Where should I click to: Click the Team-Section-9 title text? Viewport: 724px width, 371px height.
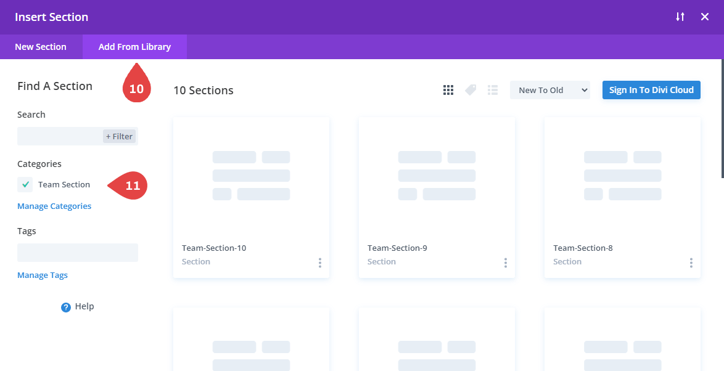click(397, 248)
